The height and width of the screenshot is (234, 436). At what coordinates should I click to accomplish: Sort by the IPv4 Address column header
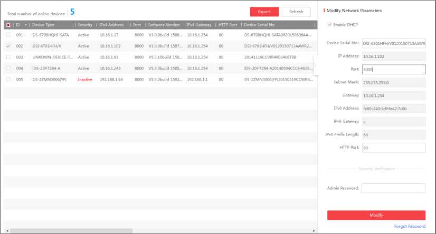111,25
